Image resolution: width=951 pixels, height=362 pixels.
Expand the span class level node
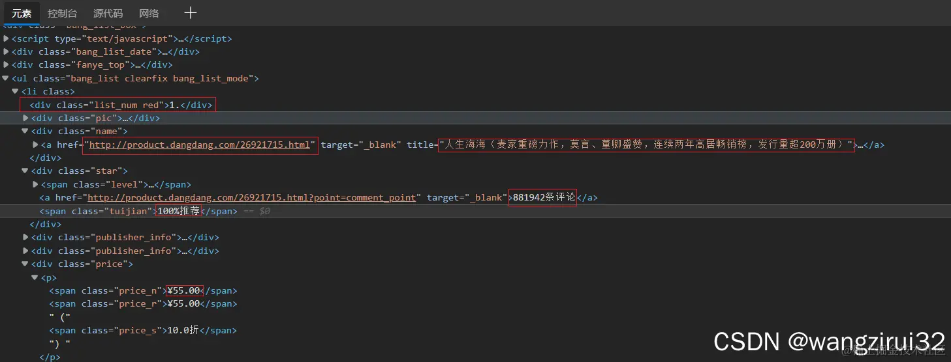(x=35, y=184)
